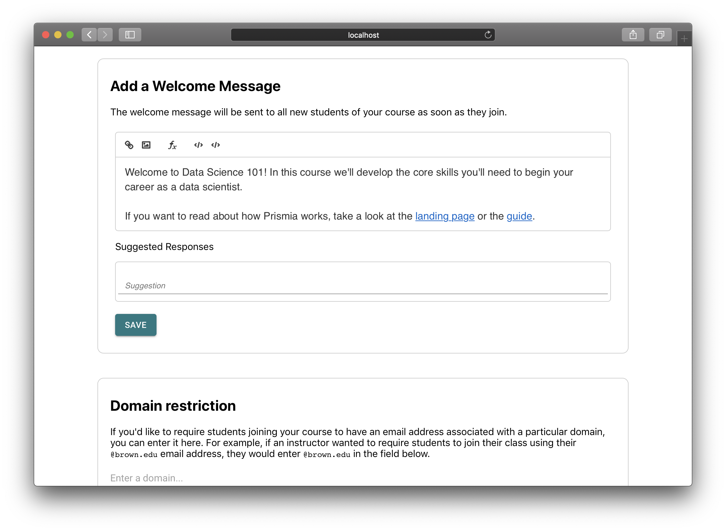Viewport: 726px width, 531px height.
Task: Insert a formula using the fx icon
Action: [x=172, y=145]
